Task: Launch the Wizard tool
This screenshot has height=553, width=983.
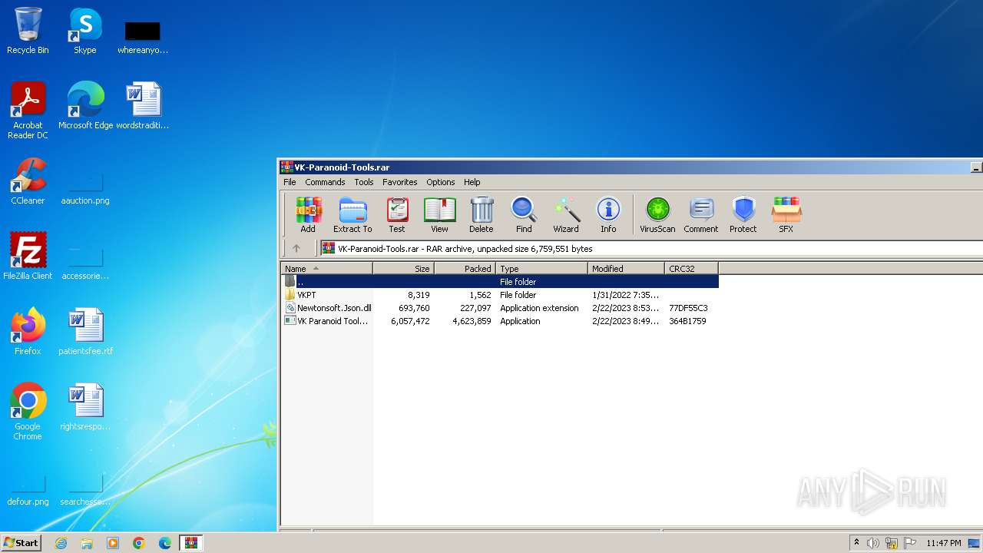Action: 566,214
